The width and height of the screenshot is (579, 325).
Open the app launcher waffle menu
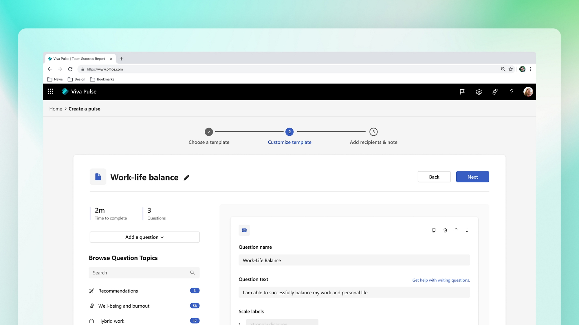[x=50, y=91]
